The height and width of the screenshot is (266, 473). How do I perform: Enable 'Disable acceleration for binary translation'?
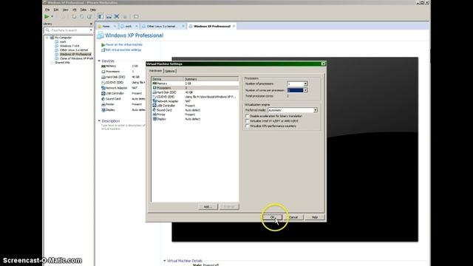248,116
